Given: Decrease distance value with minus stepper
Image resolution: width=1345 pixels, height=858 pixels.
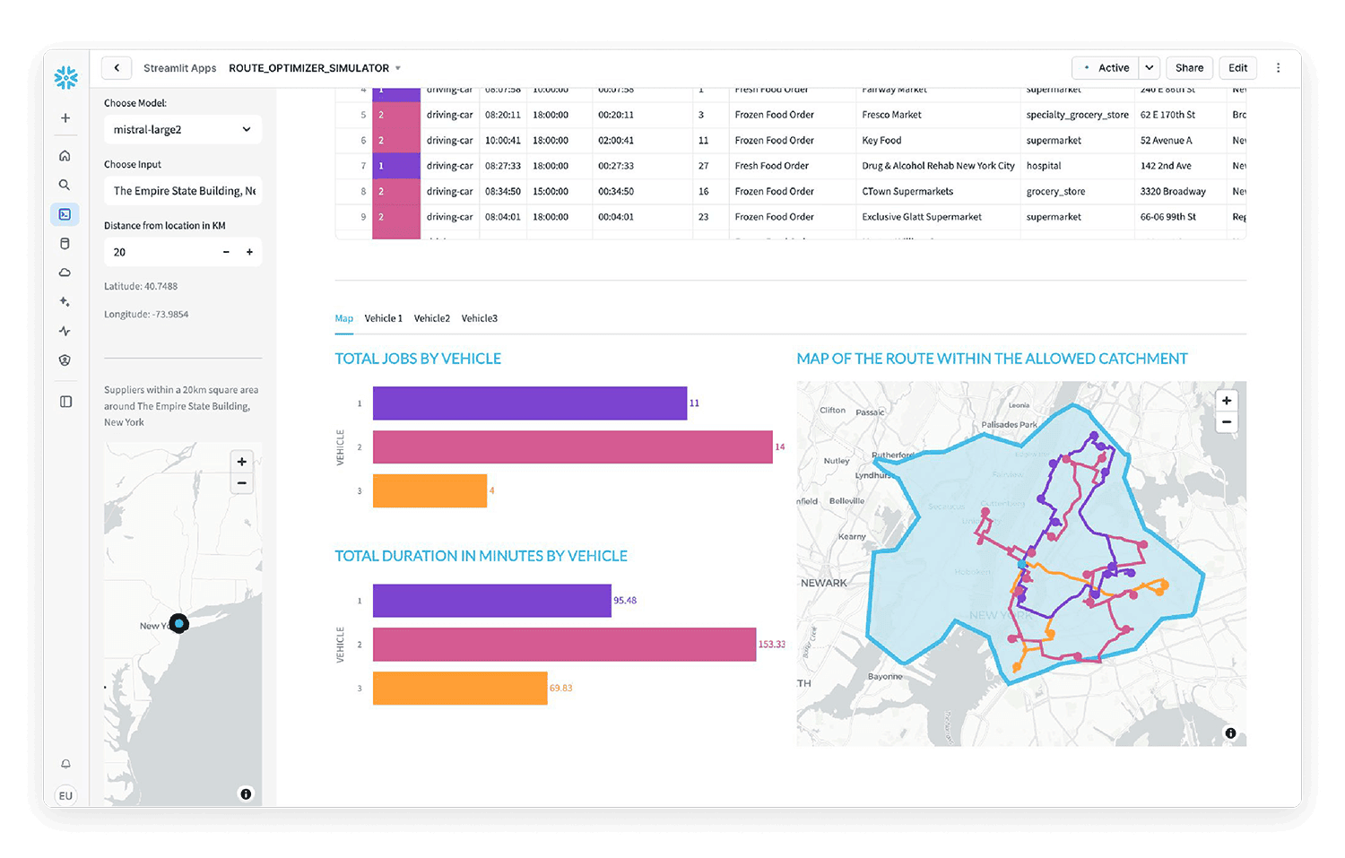Looking at the screenshot, I should tap(226, 253).
